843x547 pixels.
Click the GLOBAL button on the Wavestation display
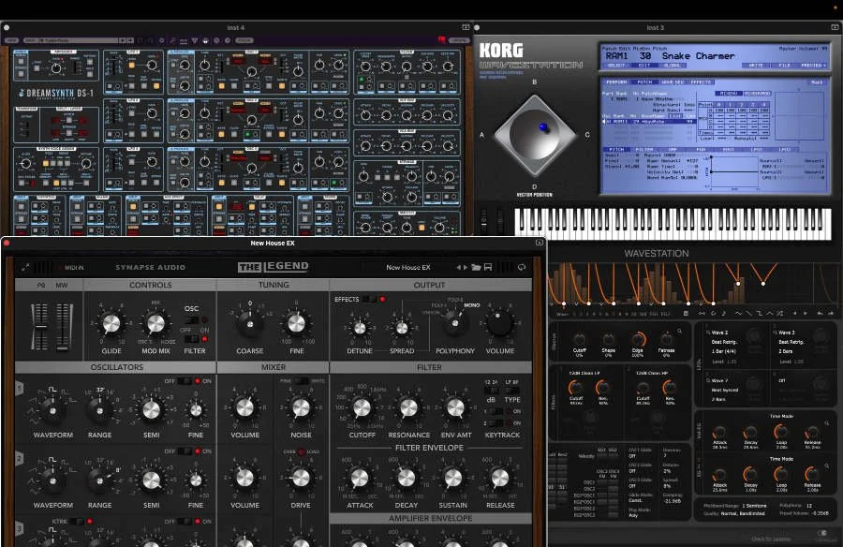671,67
